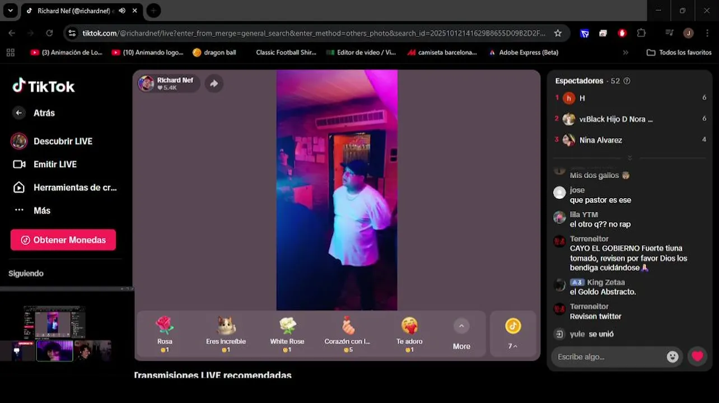Image resolution: width=719 pixels, height=403 pixels.
Task: Open the dragon ball bookmark
Action: click(214, 53)
